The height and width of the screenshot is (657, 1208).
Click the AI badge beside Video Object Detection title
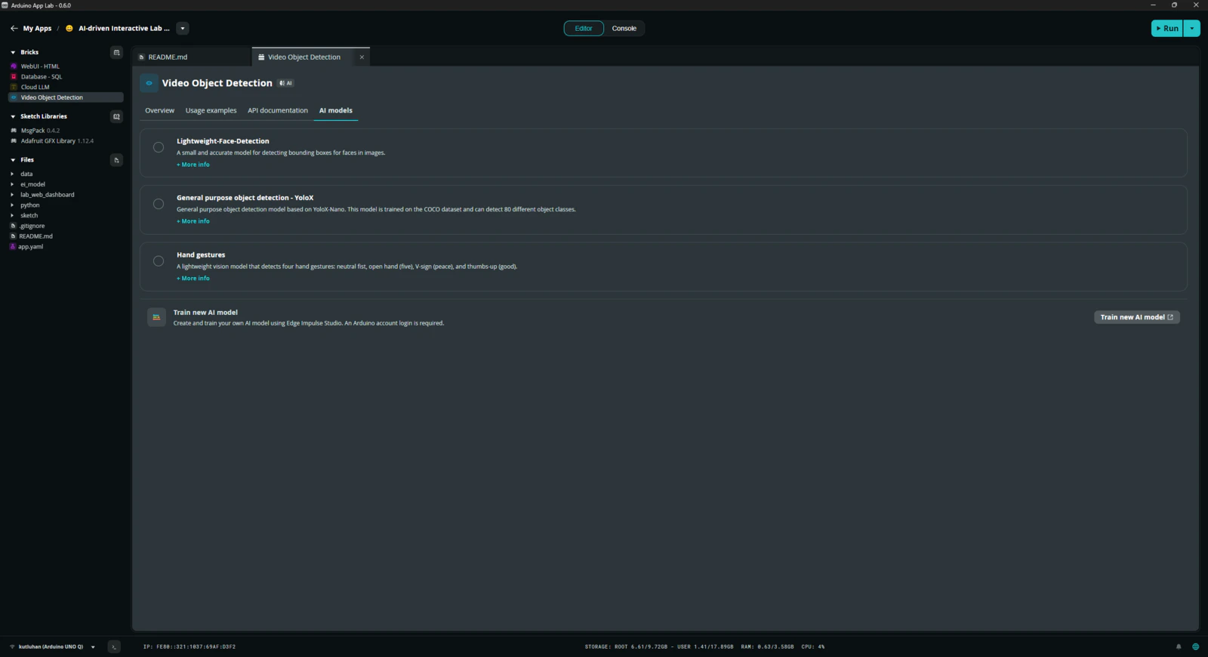(x=285, y=83)
